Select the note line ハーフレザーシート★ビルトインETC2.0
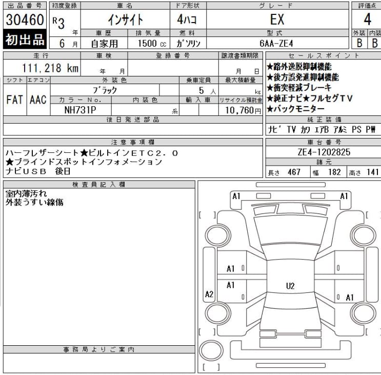Screen dimensions: 381x375 (x=92, y=153)
